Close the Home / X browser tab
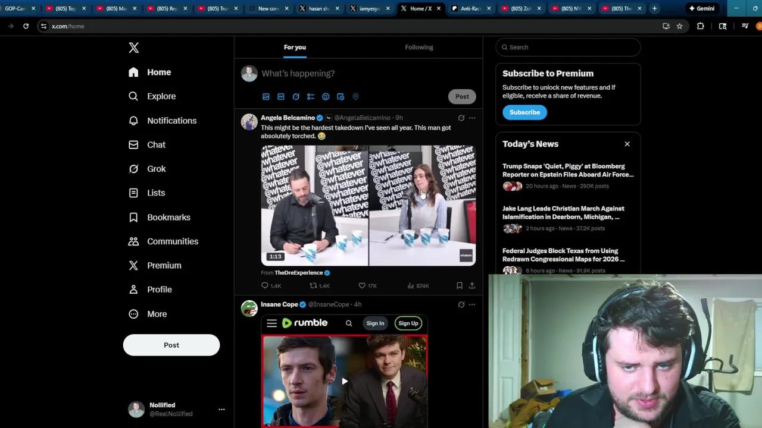This screenshot has width=762, height=428. (x=439, y=8)
